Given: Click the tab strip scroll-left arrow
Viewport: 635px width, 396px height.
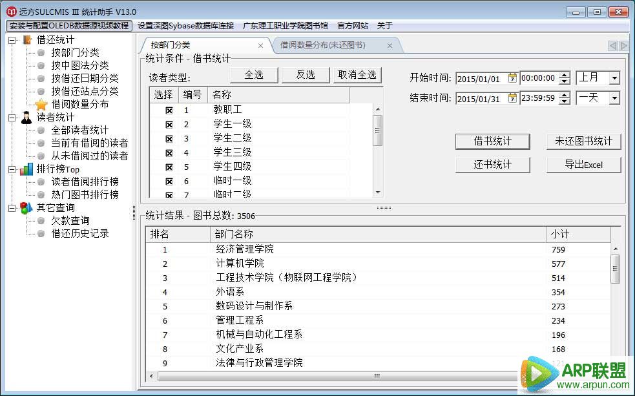Looking at the screenshot, I should (613, 46).
